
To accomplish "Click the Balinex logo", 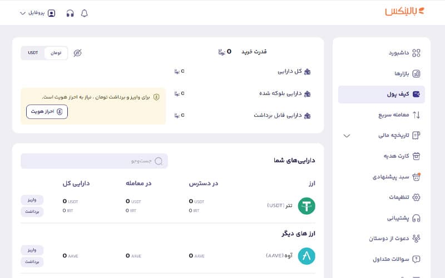I will pos(404,12).
